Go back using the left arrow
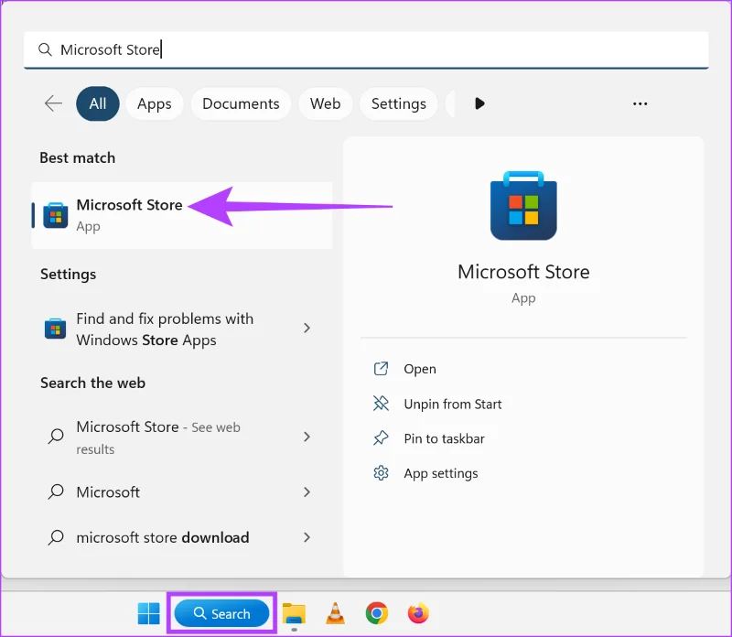This screenshot has height=637, width=732. point(53,103)
